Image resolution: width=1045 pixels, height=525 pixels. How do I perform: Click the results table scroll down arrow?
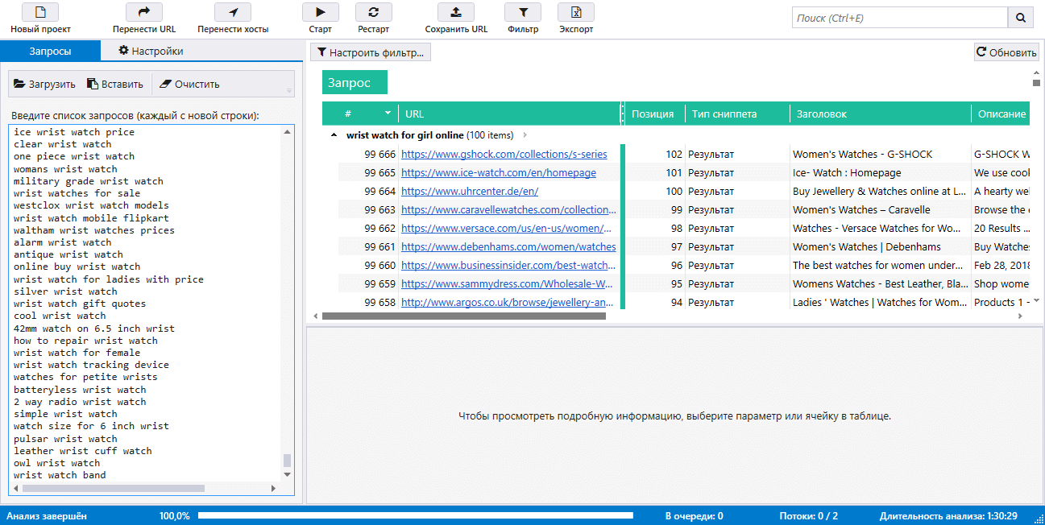(1036, 300)
